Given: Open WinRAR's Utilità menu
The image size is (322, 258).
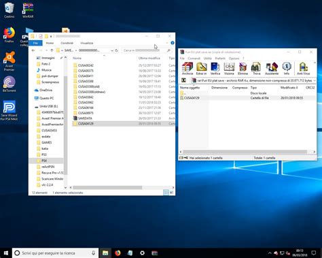Looking at the screenshot, I should pyautogui.click(x=207, y=59).
